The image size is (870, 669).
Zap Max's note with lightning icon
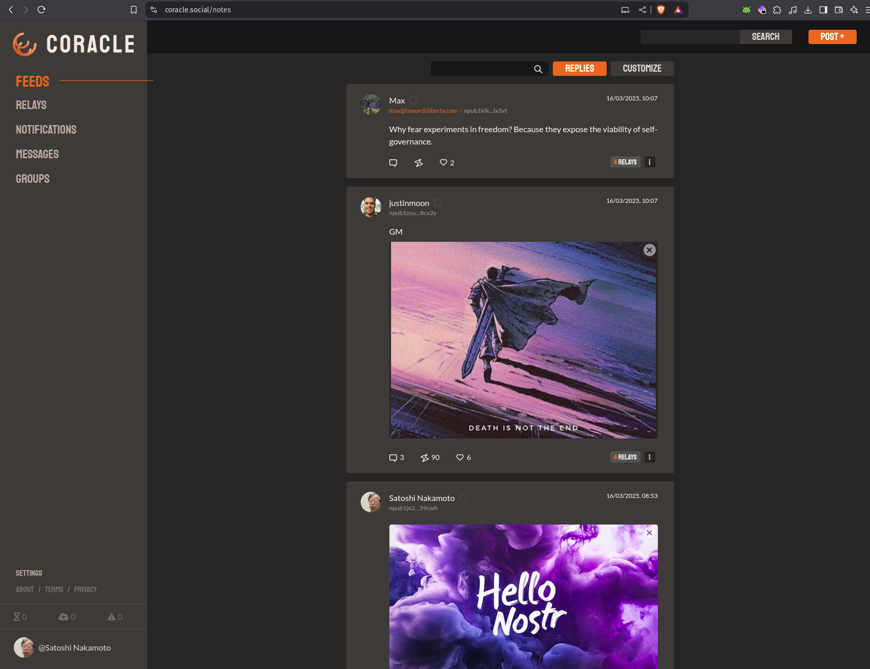tap(419, 163)
